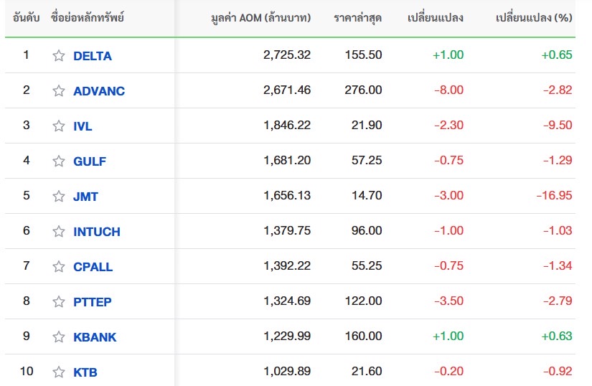Click the PTTEP ticker link
The height and width of the screenshot is (386, 592).
click(x=93, y=302)
